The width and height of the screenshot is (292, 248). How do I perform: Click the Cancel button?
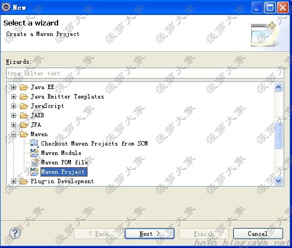point(258,234)
